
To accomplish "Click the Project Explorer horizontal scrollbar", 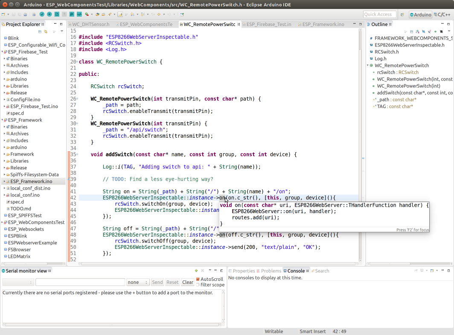I will [33, 264].
